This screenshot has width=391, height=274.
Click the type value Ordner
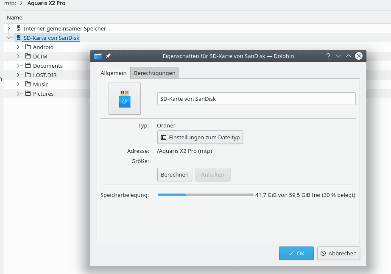[166, 125]
